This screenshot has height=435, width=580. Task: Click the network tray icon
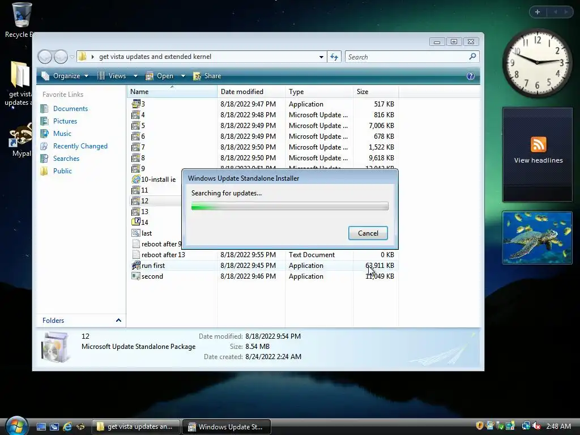point(526,426)
